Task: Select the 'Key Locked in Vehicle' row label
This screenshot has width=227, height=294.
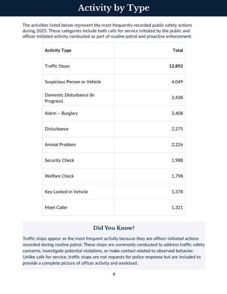Action: coord(66,192)
